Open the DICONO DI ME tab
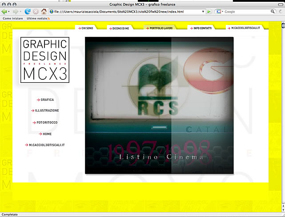Viewport: 285px width, 217px height. point(119,29)
